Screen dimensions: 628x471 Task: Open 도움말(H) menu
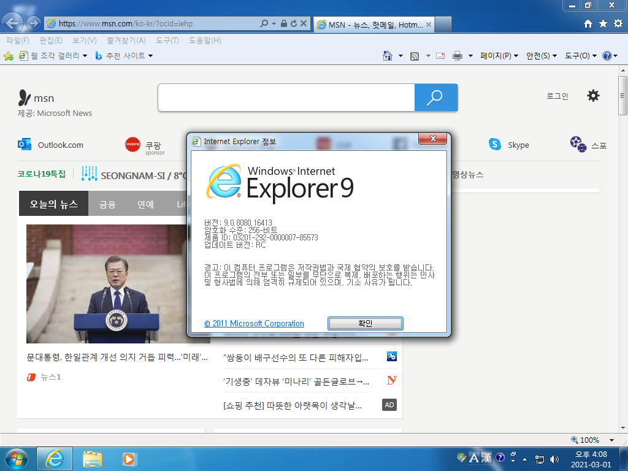tap(205, 40)
